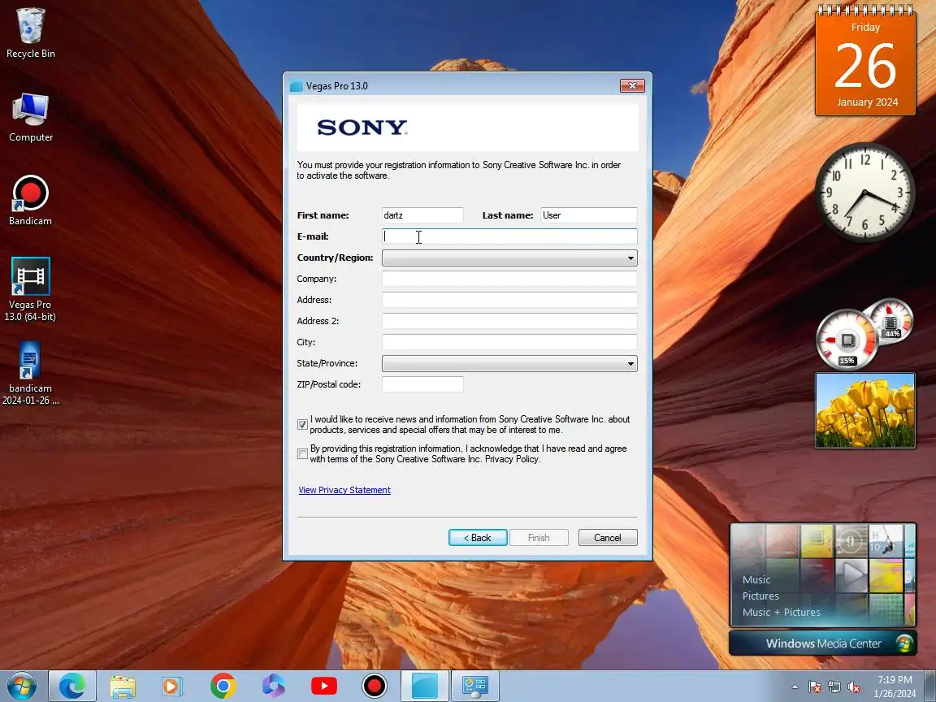Close the Vegas Pro 13.0 dialog
Image resolution: width=936 pixels, height=702 pixels.
[632, 85]
